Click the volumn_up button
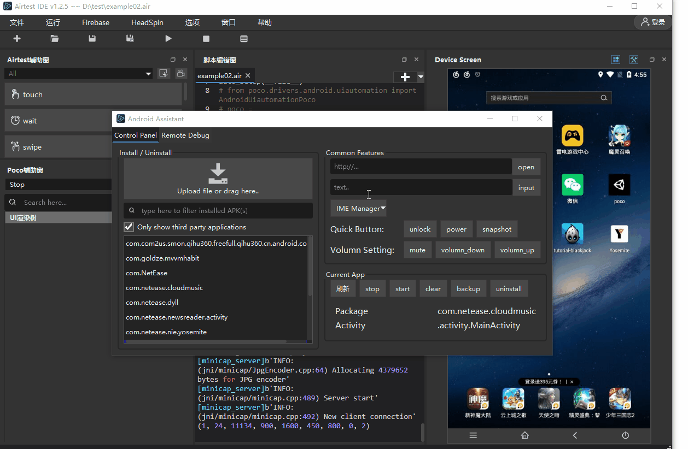 point(517,250)
